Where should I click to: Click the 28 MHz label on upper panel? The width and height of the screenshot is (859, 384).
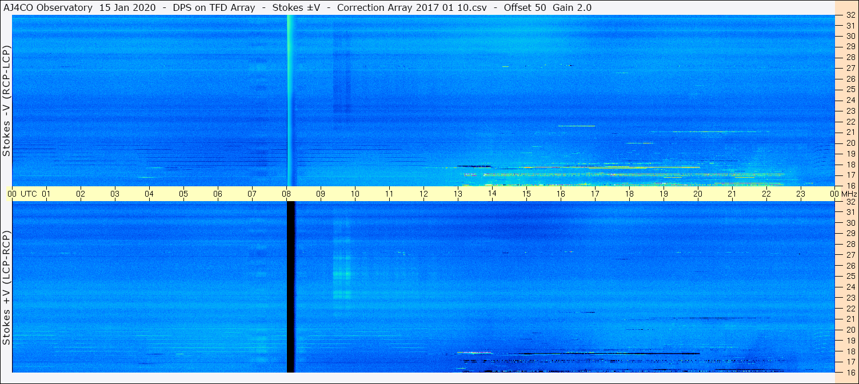point(850,57)
